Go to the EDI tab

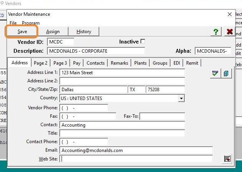(177, 63)
